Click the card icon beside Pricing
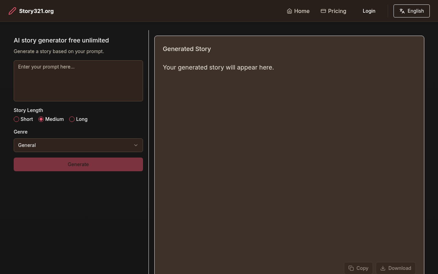The image size is (438, 274). [323, 11]
